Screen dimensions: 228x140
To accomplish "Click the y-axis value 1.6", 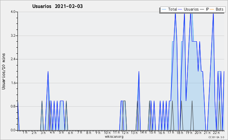I will 13,83.
